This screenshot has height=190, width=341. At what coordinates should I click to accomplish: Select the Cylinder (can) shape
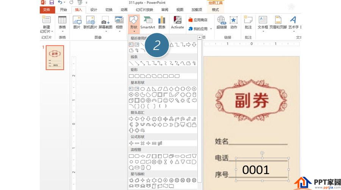click(194, 95)
